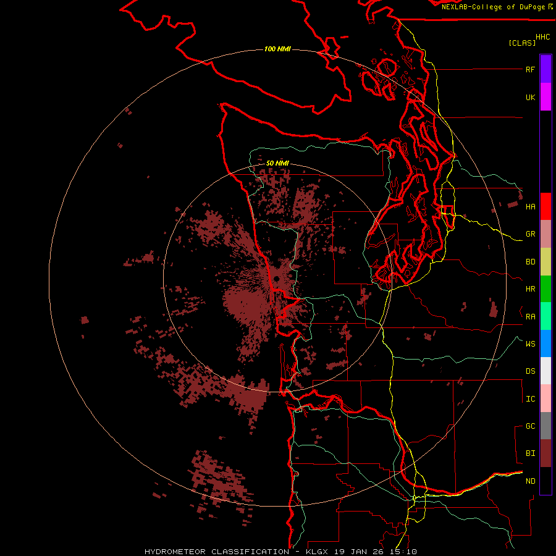Image resolution: width=556 pixels, height=556 pixels.
Task: Click the GR legend label
Action: [x=530, y=234]
